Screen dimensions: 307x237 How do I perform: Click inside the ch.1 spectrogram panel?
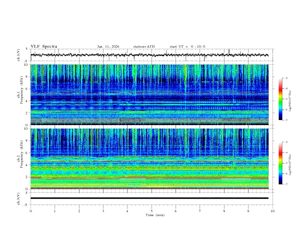click(x=150, y=94)
